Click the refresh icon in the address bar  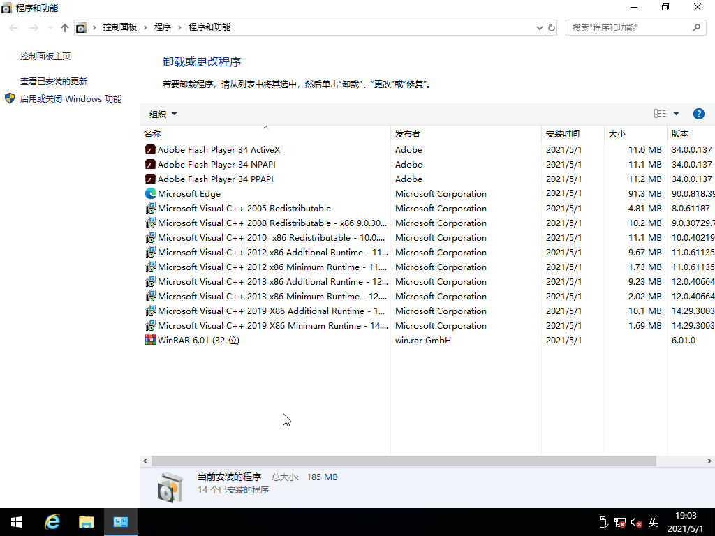pyautogui.click(x=551, y=27)
